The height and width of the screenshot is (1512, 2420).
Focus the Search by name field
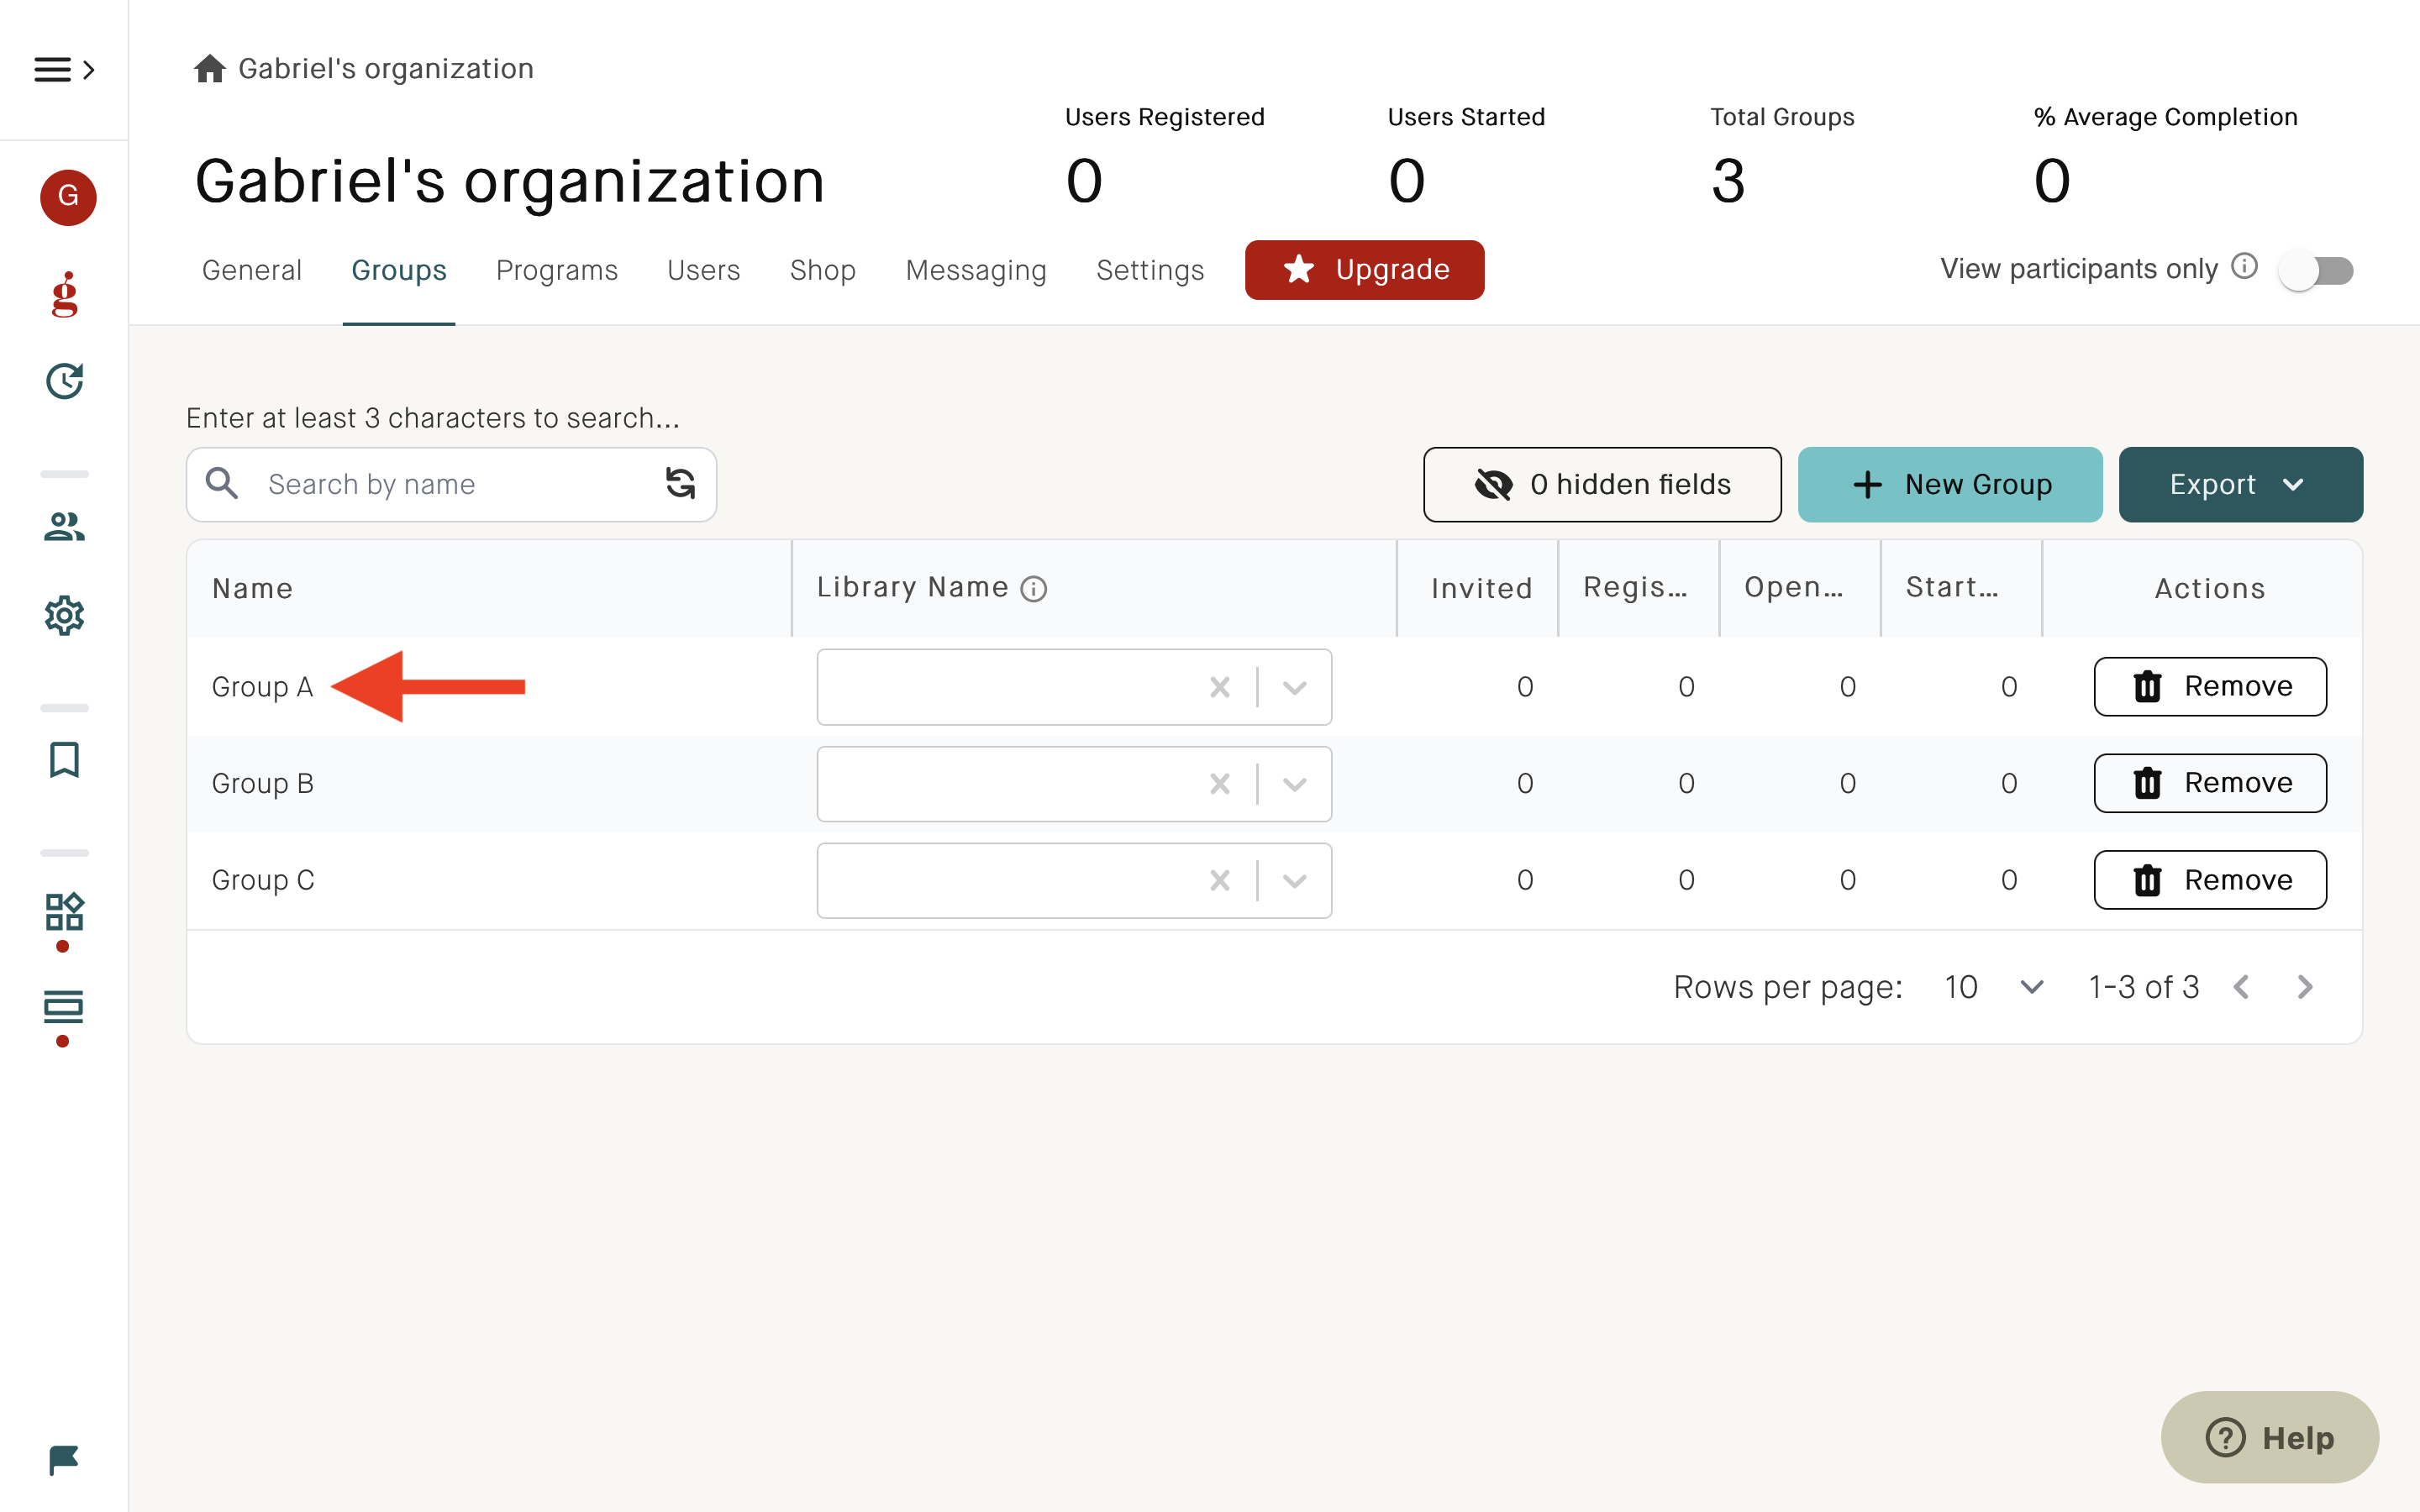452,485
